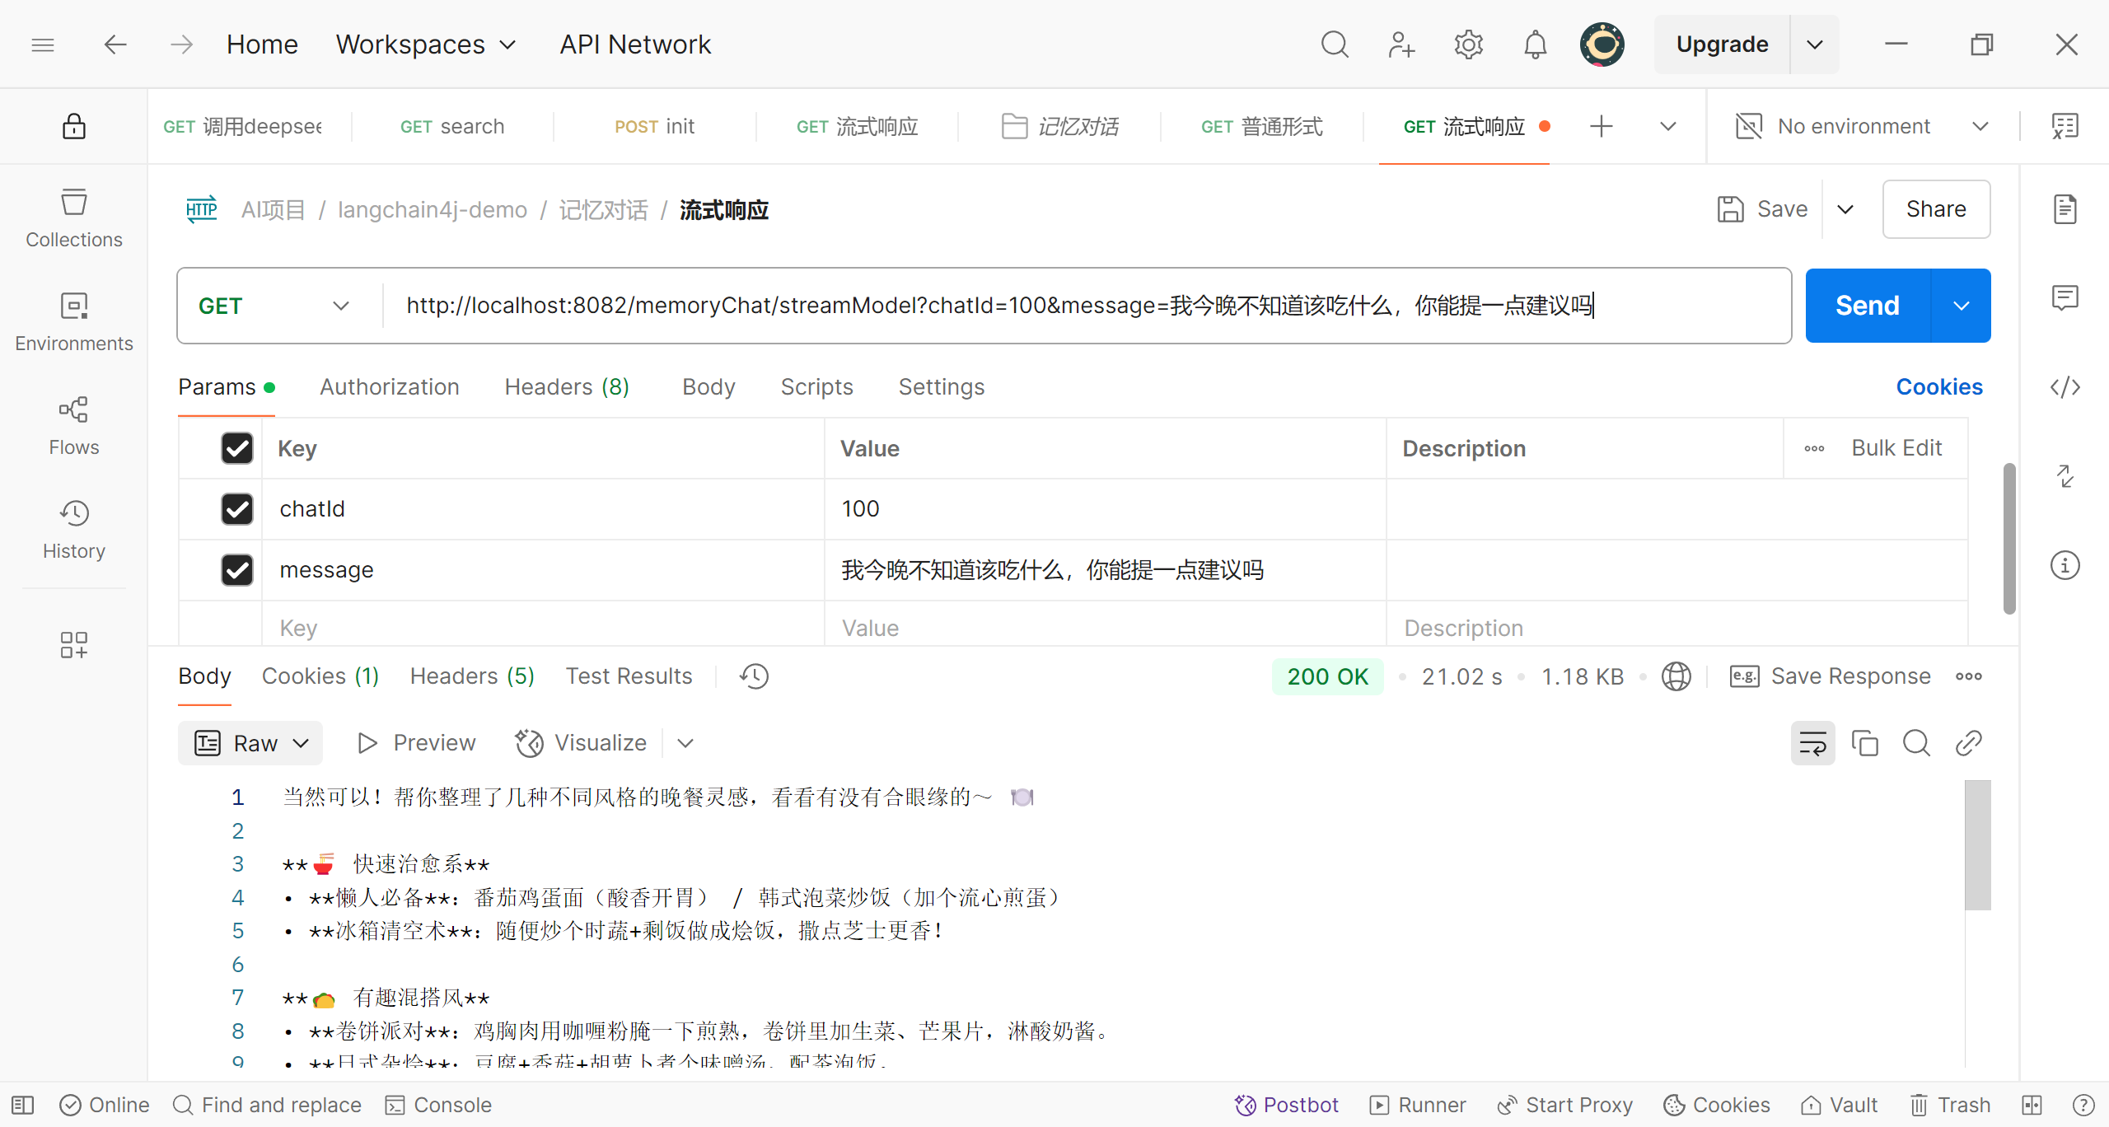The image size is (2109, 1127).
Task: Click the code snippet icon
Action: click(x=2065, y=387)
